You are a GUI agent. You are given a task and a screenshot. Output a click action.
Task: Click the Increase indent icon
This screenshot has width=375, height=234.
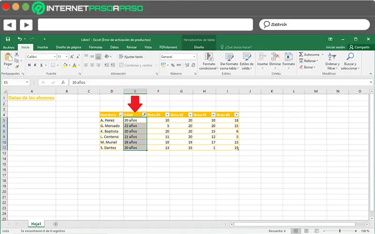[112, 65]
